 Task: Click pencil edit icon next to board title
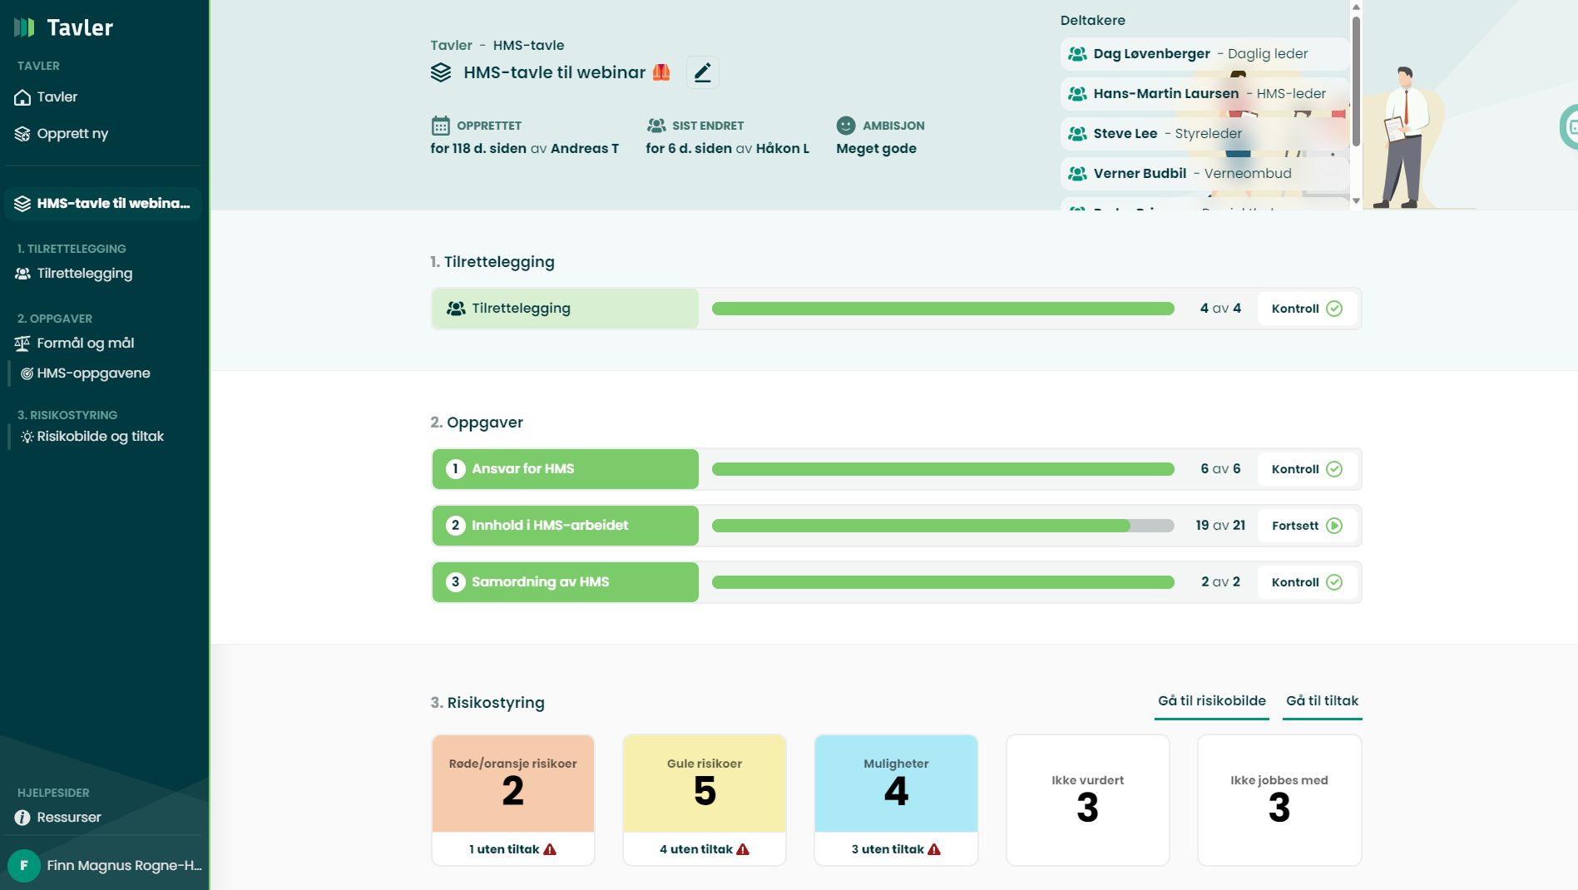coord(703,73)
